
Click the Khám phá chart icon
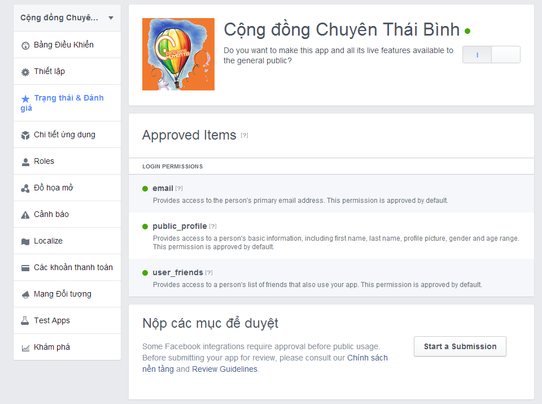click(x=25, y=347)
